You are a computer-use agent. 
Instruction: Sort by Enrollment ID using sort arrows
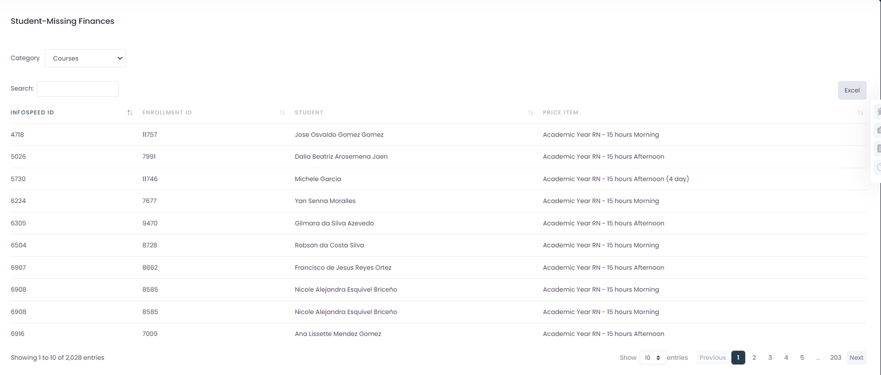(x=282, y=113)
